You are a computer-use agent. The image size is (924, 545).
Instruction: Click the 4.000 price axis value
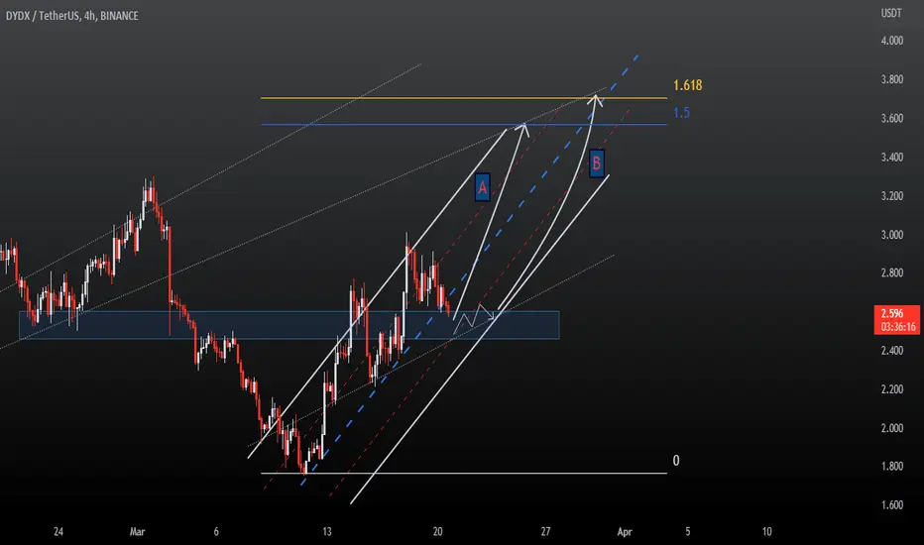pyautogui.click(x=892, y=41)
